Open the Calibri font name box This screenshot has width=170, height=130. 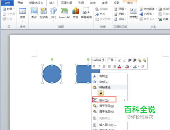pos(99,60)
